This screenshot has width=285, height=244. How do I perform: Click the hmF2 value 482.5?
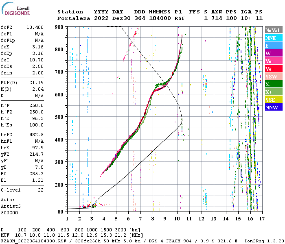36,135
